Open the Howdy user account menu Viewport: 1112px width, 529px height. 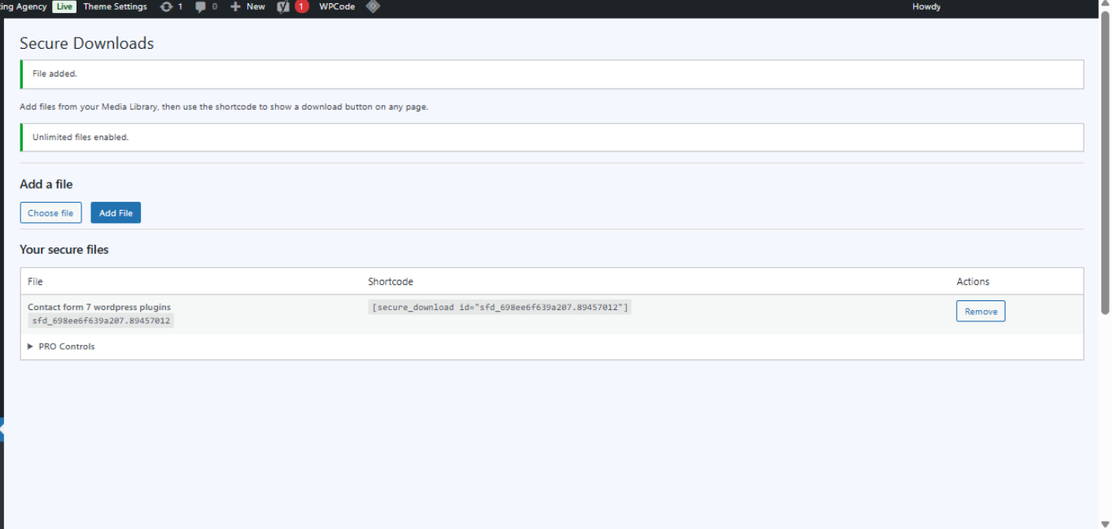[x=926, y=7]
